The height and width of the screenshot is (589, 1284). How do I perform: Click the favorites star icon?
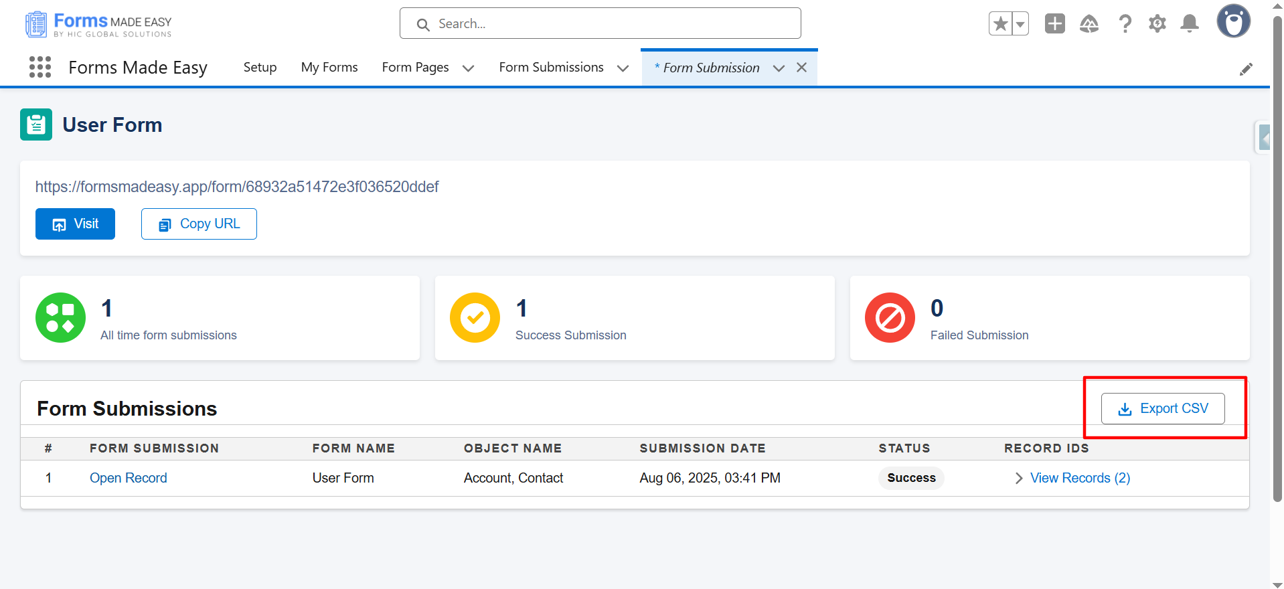[1000, 24]
